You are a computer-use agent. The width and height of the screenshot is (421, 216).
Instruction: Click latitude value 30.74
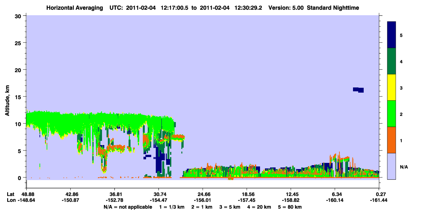[x=158, y=194]
